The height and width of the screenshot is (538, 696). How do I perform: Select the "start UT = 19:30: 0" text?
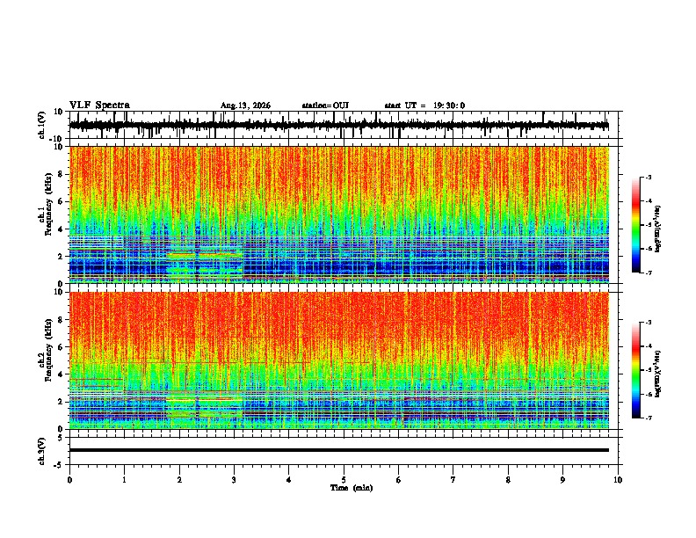point(424,105)
